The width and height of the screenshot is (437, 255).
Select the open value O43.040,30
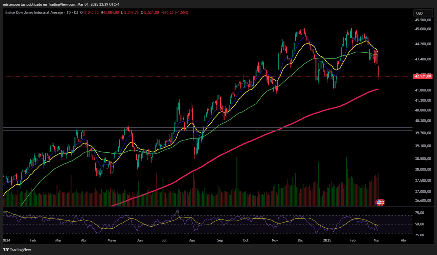pyautogui.click(x=89, y=12)
